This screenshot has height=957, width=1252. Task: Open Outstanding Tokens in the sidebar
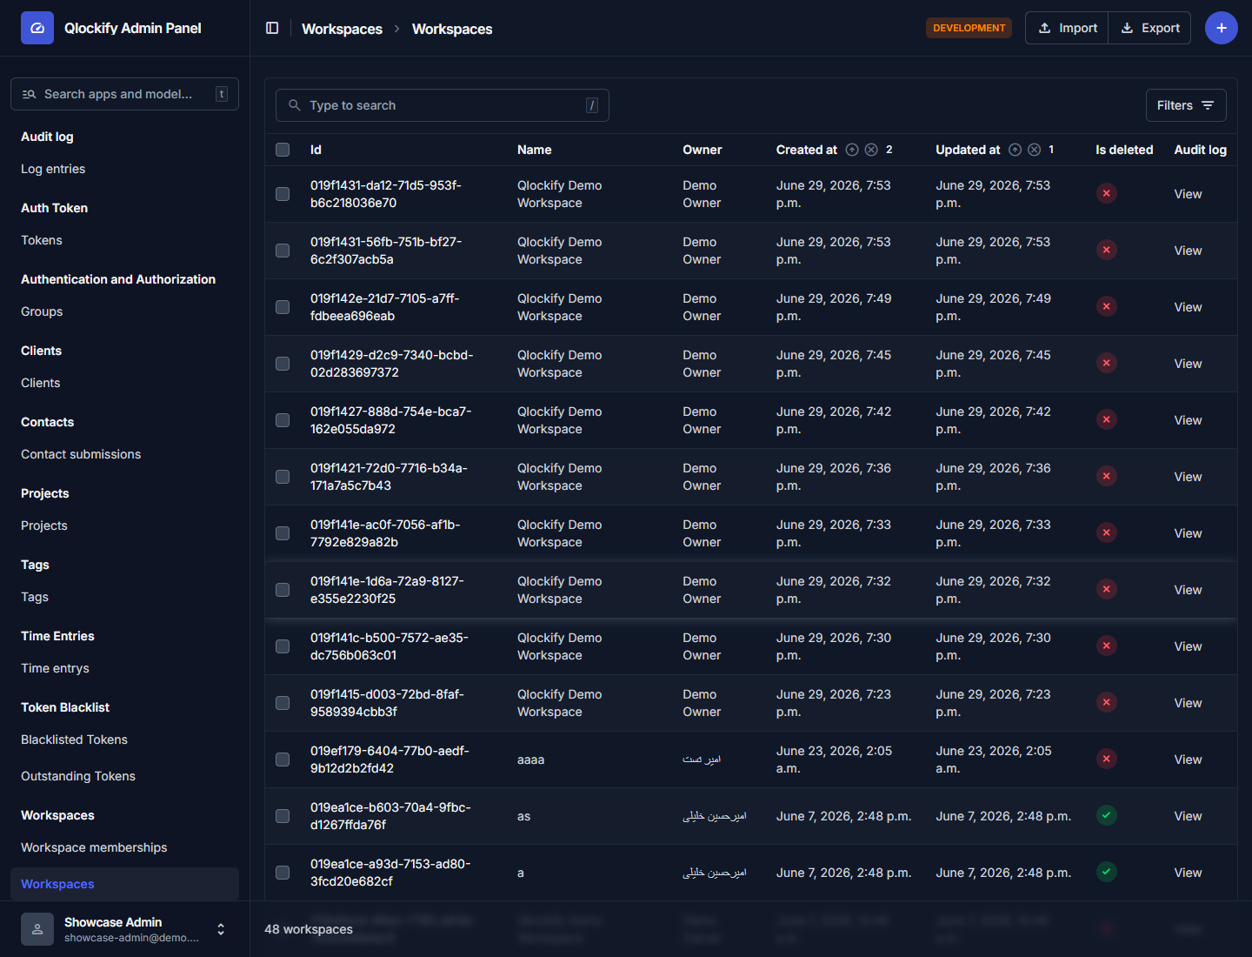point(78,776)
